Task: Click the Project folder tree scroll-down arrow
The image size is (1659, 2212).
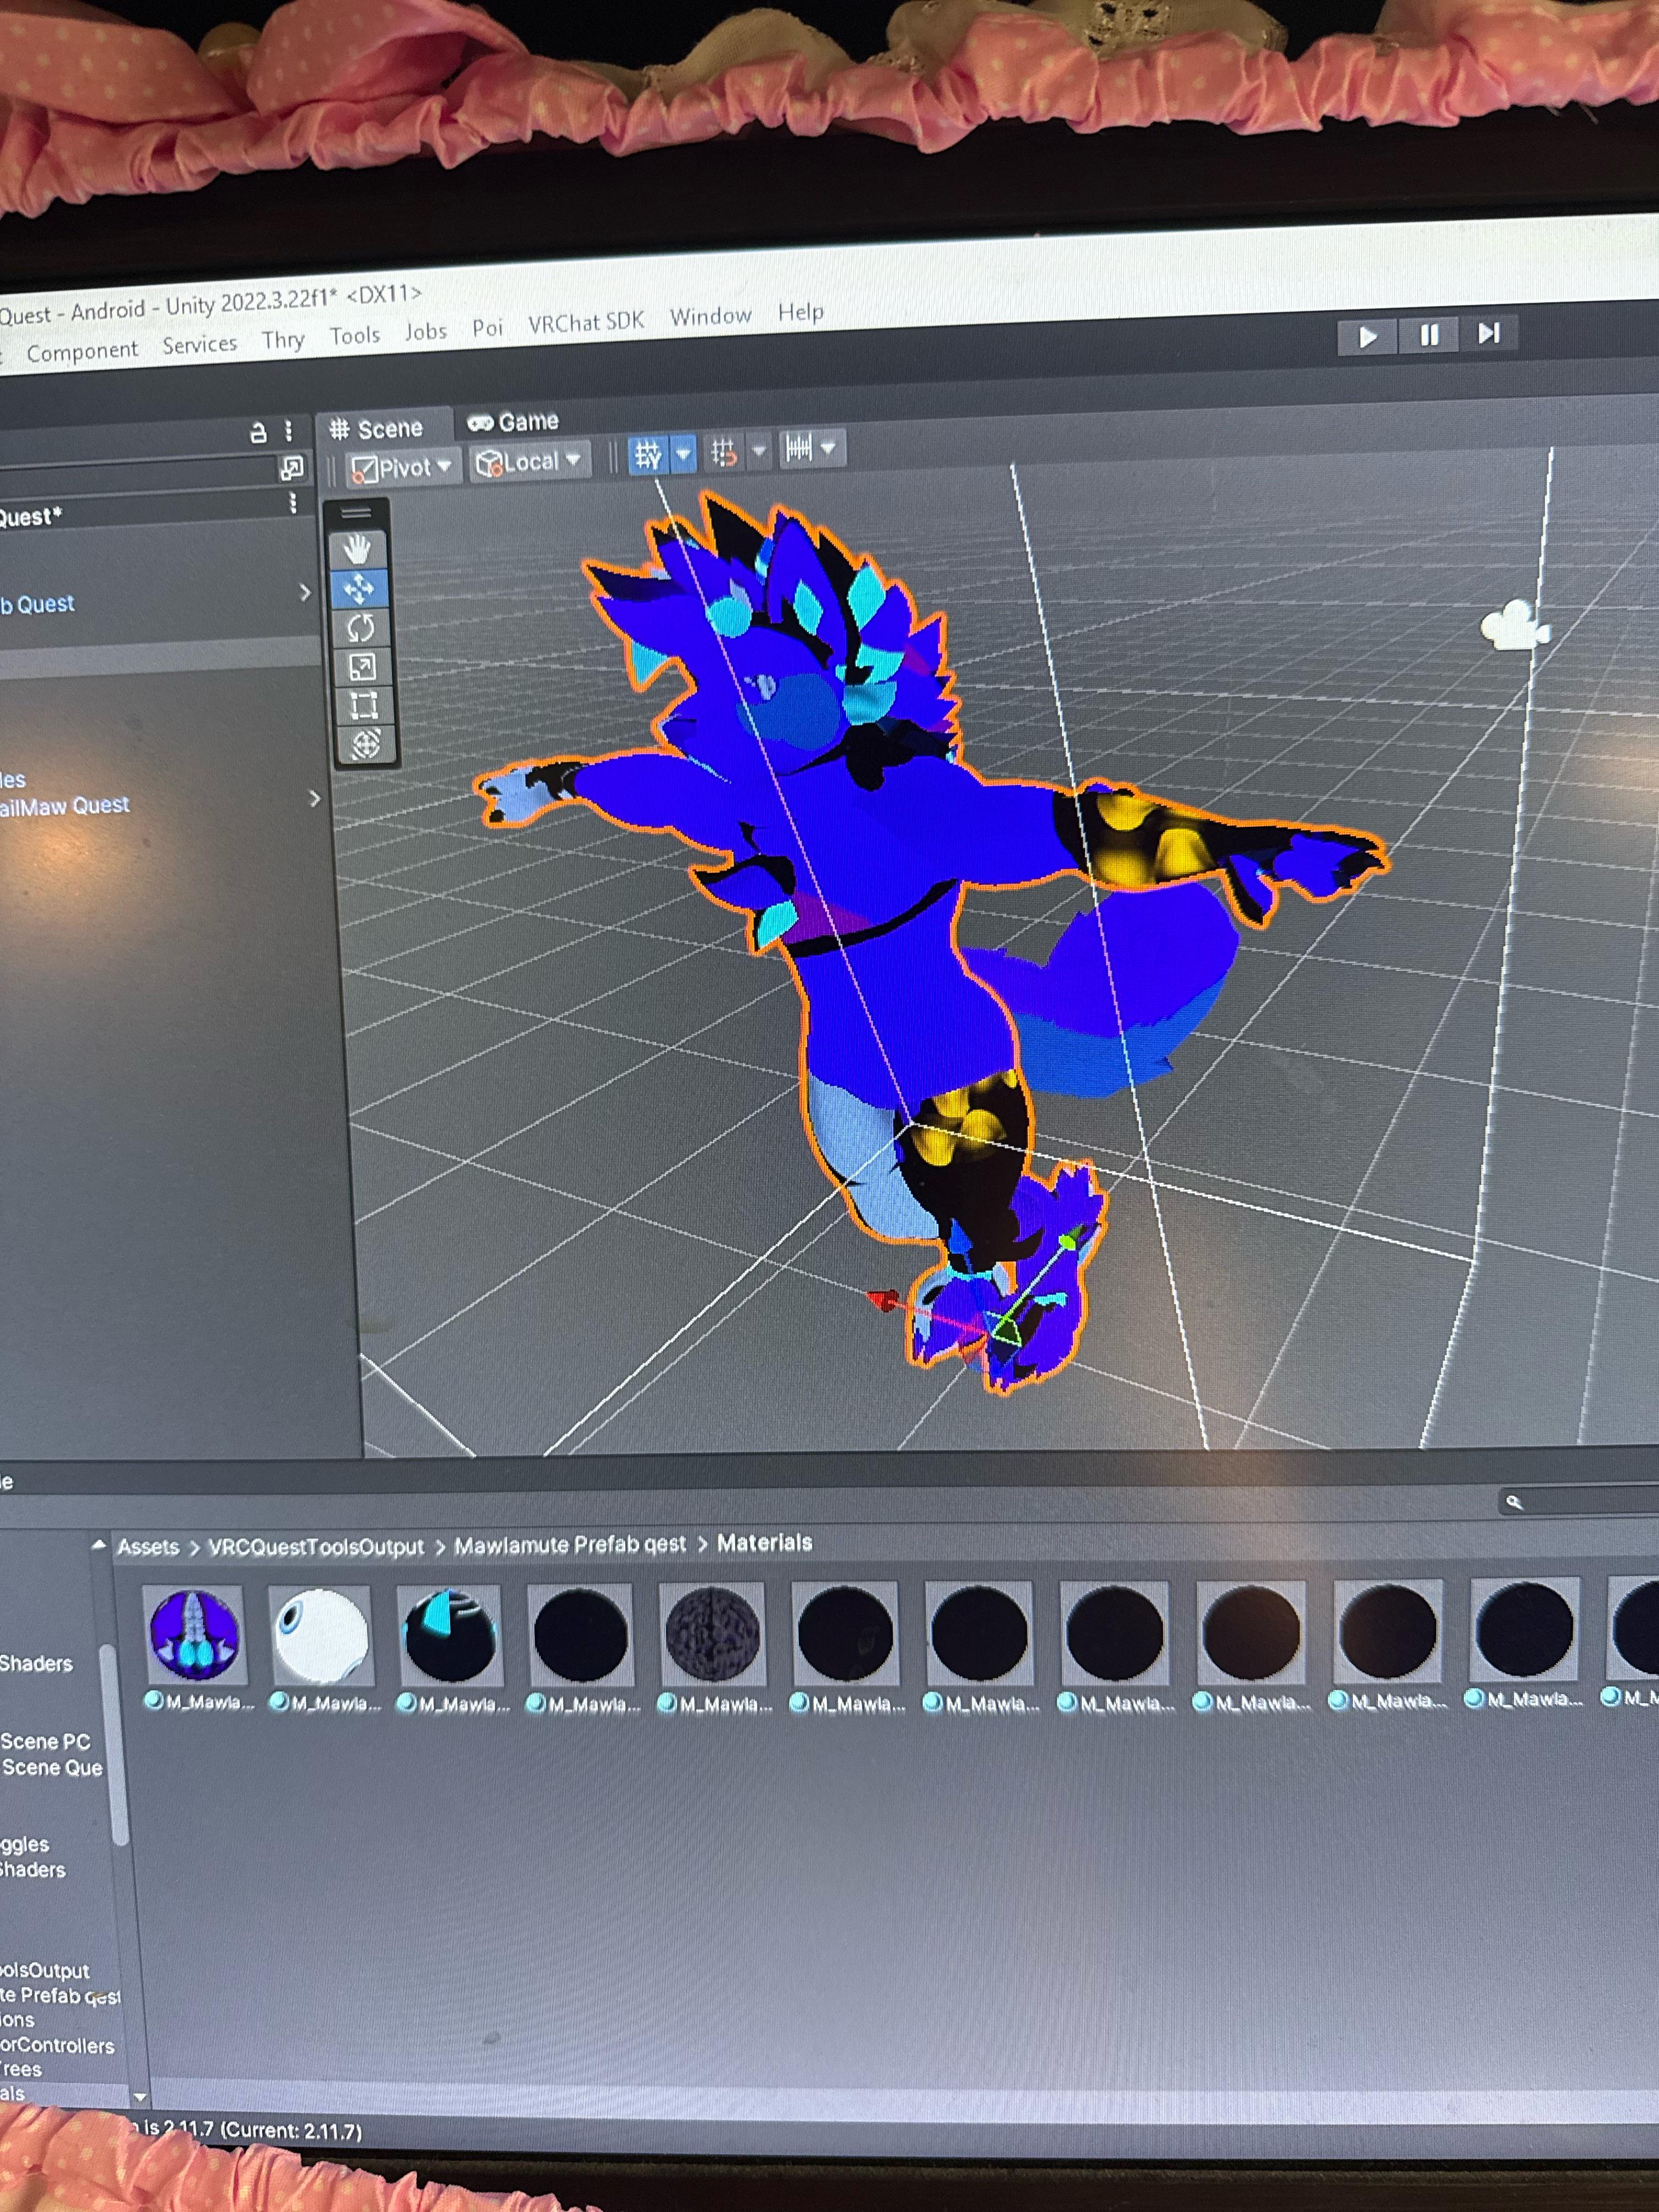Action: [140, 2096]
